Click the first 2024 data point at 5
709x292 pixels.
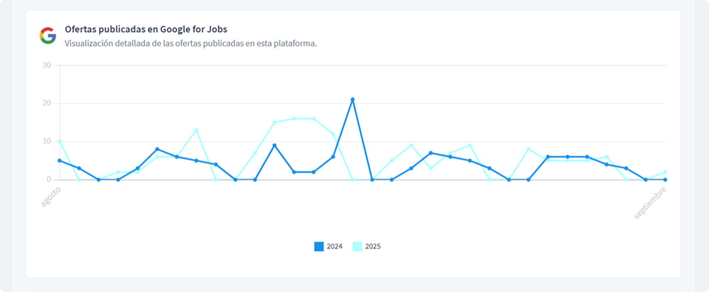click(60, 161)
